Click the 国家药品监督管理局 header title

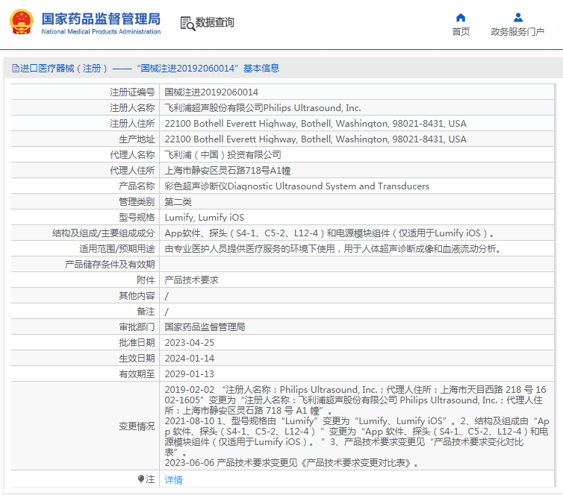click(101, 19)
